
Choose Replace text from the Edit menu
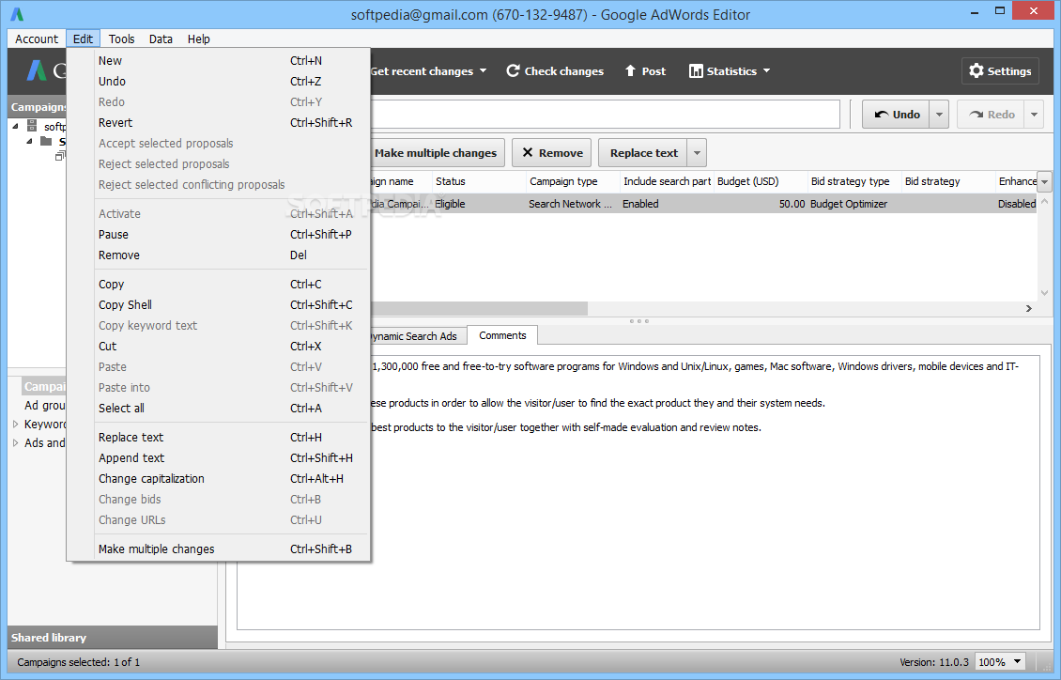click(x=218, y=437)
